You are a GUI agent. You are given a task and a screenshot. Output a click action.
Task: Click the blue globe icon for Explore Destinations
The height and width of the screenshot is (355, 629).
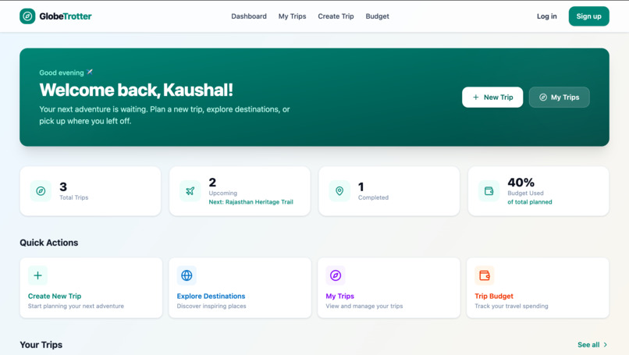click(187, 275)
